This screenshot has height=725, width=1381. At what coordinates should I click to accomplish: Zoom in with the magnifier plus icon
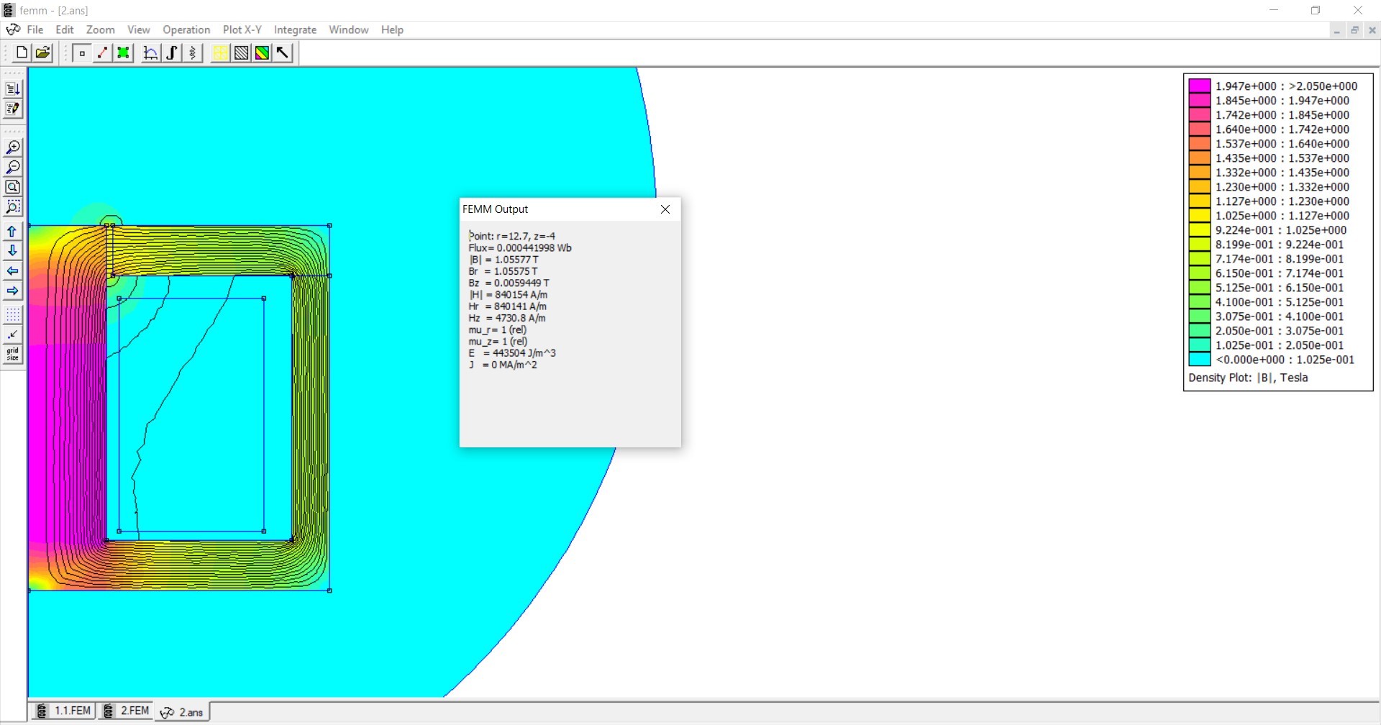click(13, 147)
